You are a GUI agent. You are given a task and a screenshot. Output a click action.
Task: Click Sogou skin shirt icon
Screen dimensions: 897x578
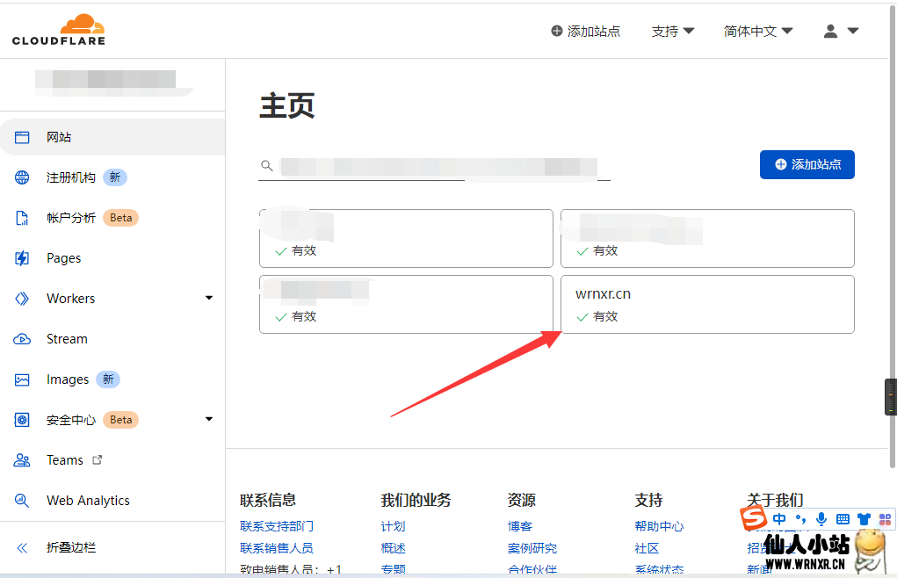(x=864, y=519)
